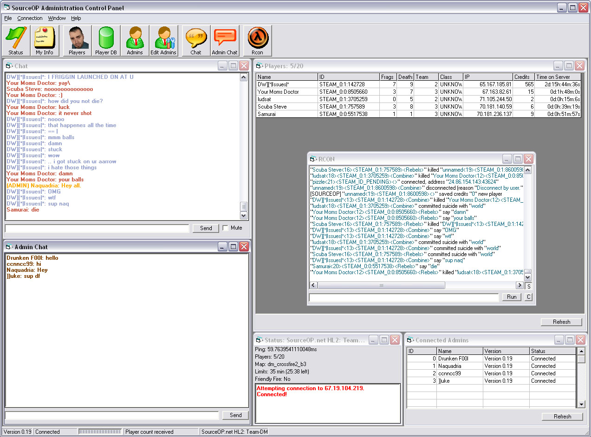Click the Admin Chat window's title icon
Screen dimensions: 591x437
click(x=9, y=247)
